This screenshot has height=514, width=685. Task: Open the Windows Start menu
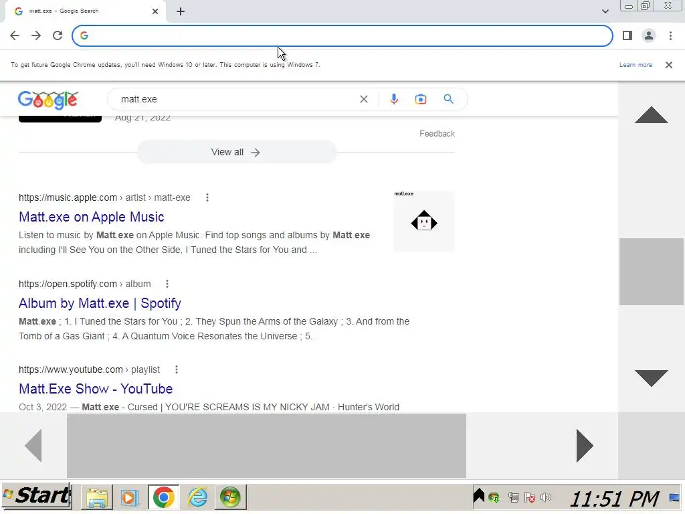pyautogui.click(x=37, y=496)
